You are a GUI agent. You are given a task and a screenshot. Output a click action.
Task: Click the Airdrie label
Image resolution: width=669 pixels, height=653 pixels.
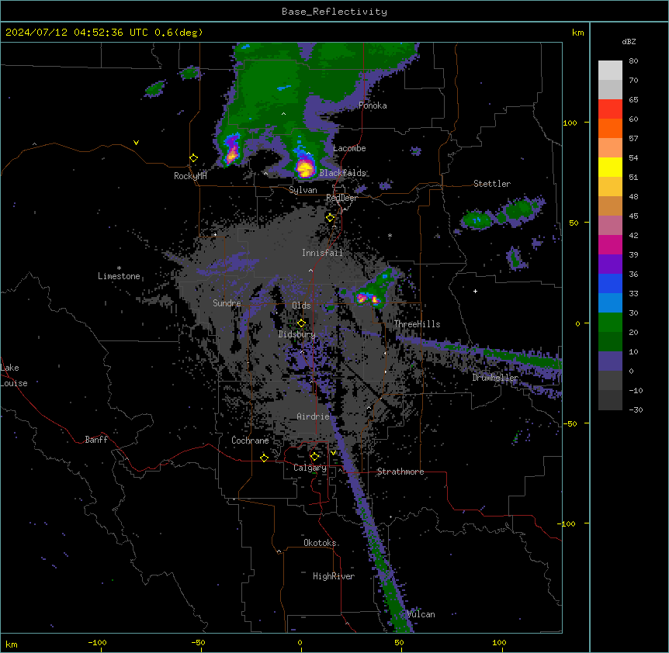pyautogui.click(x=314, y=416)
